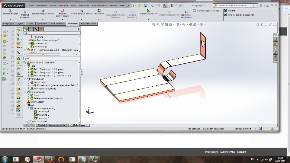Switch to the Flow Simulation ribbon tab

[x=89, y=24]
